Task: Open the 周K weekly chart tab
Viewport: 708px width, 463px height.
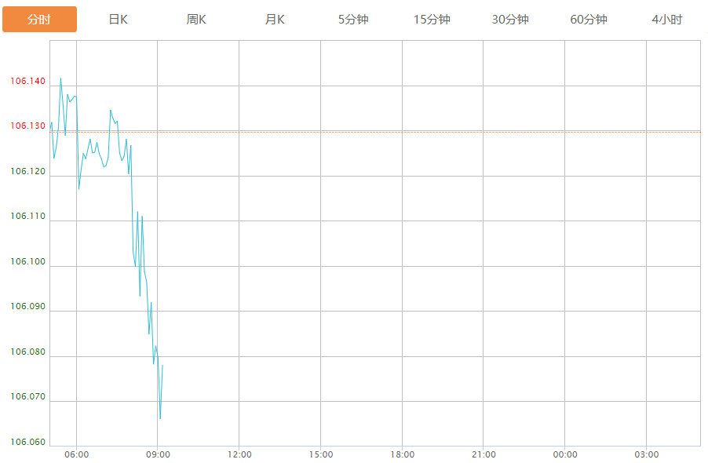Action: pyautogui.click(x=196, y=20)
